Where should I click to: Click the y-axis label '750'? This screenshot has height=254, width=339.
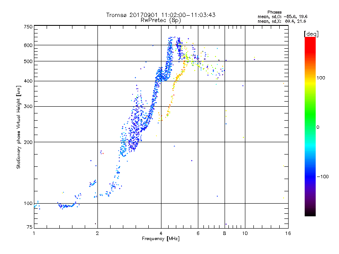(x=28, y=27)
